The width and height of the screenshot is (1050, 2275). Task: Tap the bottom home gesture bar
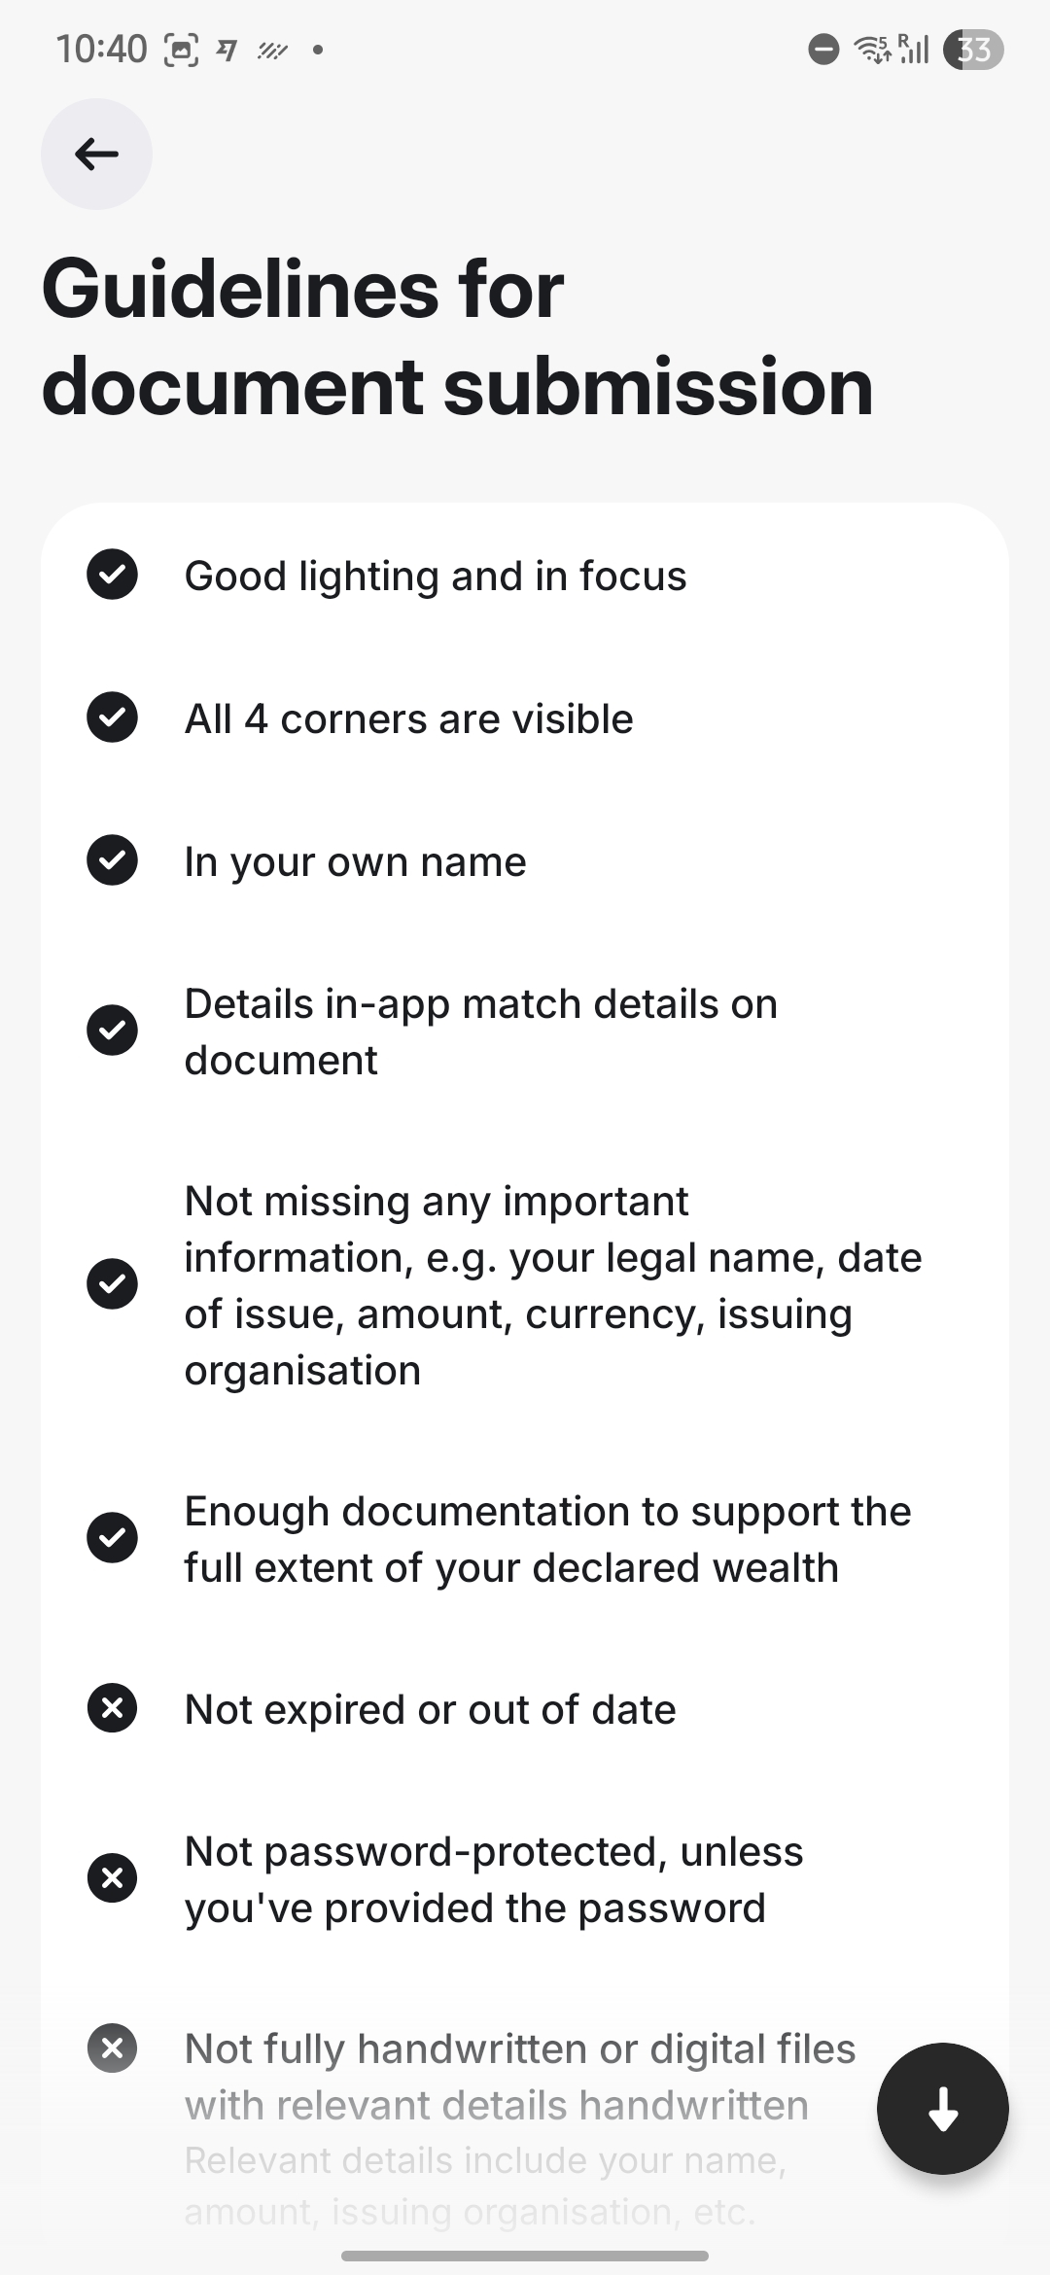point(525,2256)
